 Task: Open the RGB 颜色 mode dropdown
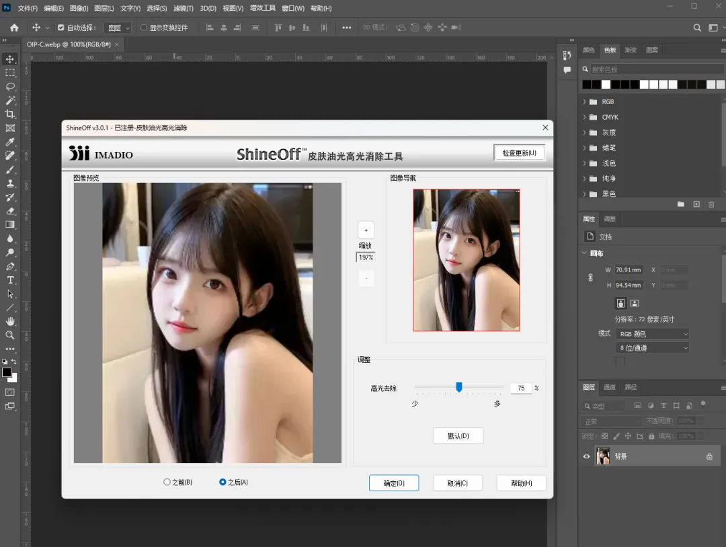pyautogui.click(x=653, y=334)
